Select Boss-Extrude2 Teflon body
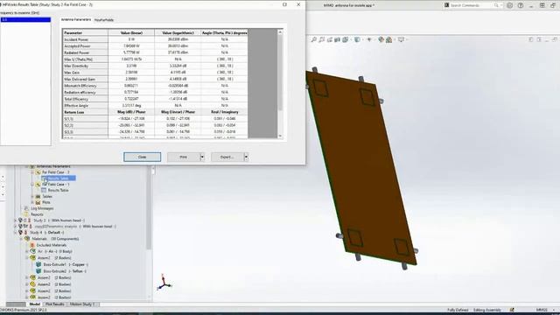This screenshot has width=560, height=315. pyautogui.click(x=65, y=271)
